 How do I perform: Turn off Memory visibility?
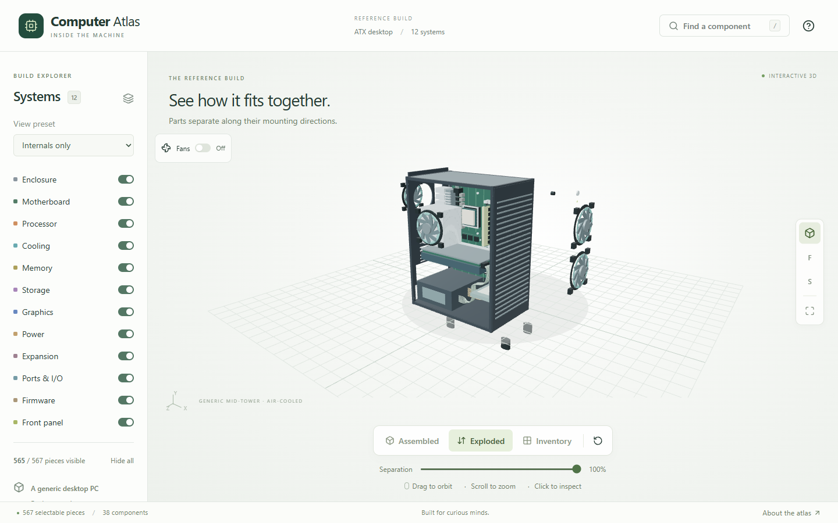(x=126, y=268)
